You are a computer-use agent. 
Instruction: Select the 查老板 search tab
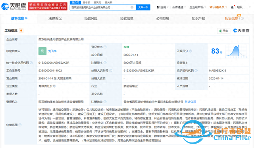pos(87,2)
